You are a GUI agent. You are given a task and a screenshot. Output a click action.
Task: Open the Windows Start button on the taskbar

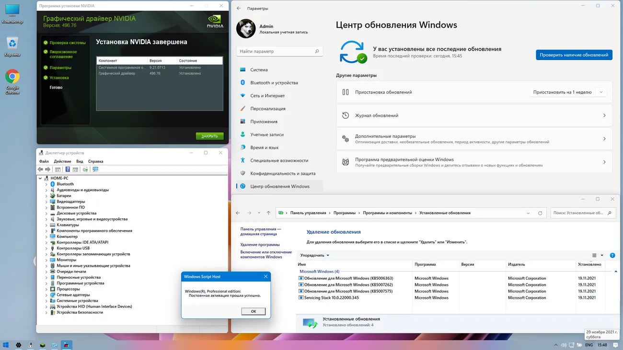point(6,345)
